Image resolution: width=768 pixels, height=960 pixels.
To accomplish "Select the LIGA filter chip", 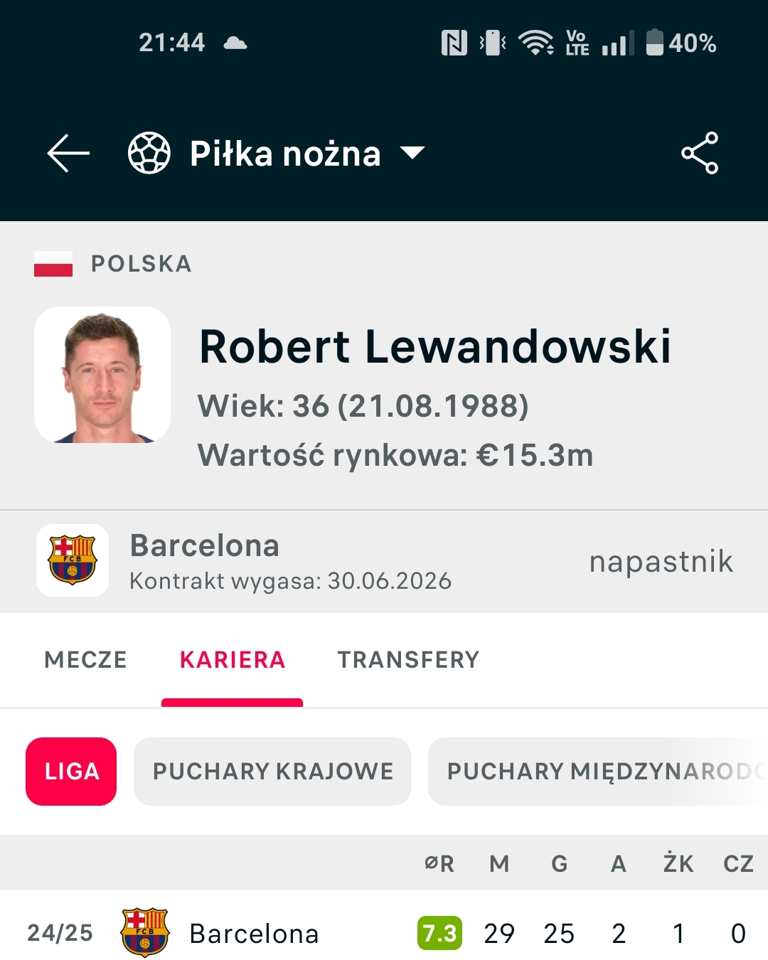I will tap(71, 772).
